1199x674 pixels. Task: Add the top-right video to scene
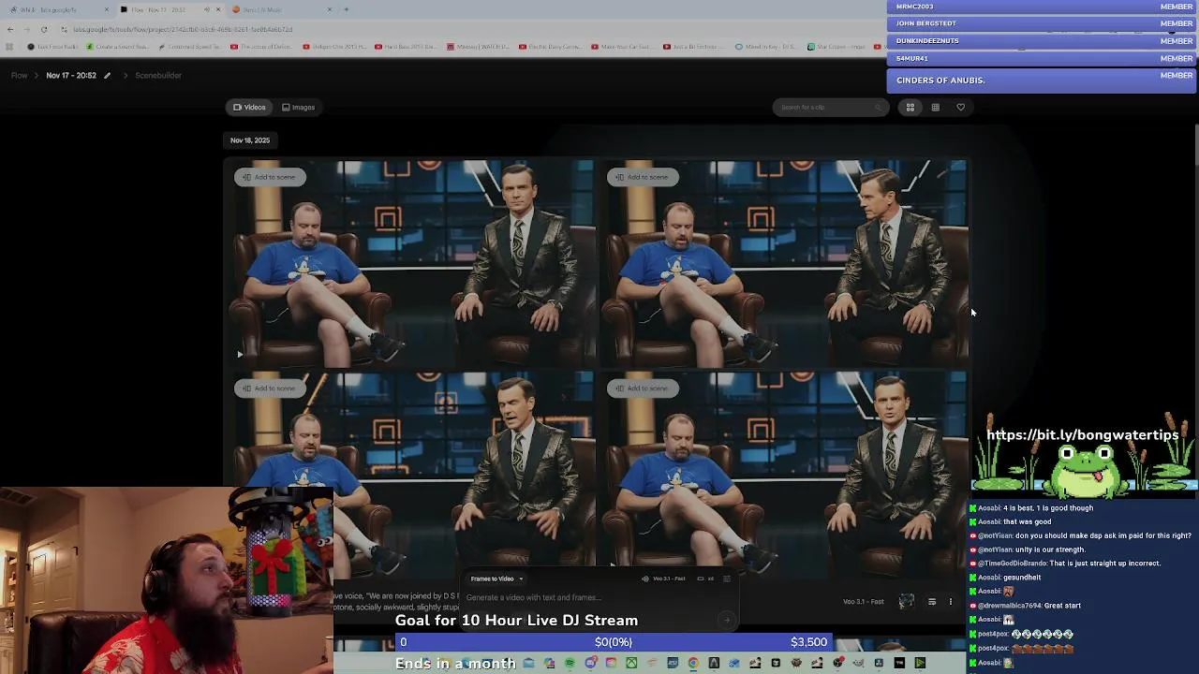642,177
